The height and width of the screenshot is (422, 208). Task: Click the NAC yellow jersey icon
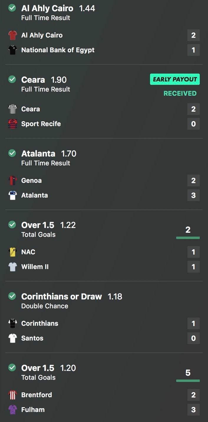[x=13, y=252]
